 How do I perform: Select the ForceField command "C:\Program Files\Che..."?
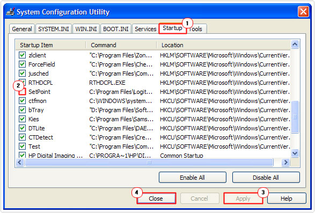[121, 64]
